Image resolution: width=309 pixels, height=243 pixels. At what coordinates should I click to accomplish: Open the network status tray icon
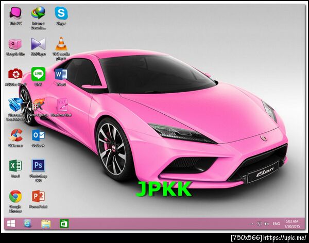point(260,224)
